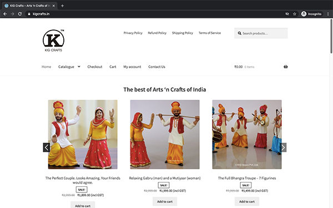The width and height of the screenshot is (333, 208).
Task: Open the Incognito profile indicator
Action: click(311, 14)
